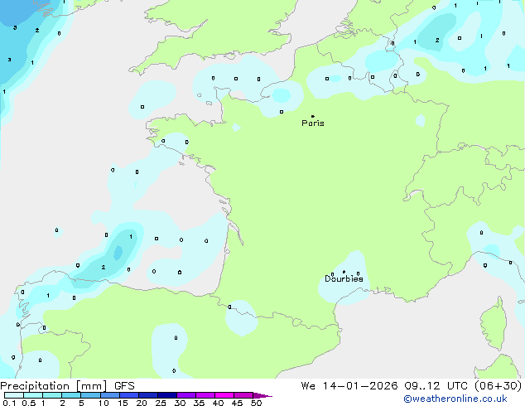Click the Dourbies town label
The width and height of the screenshot is (525, 406).
[x=344, y=278]
